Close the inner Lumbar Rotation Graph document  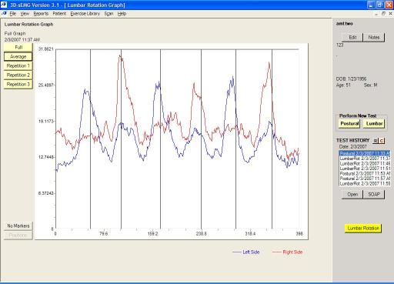pos(390,14)
